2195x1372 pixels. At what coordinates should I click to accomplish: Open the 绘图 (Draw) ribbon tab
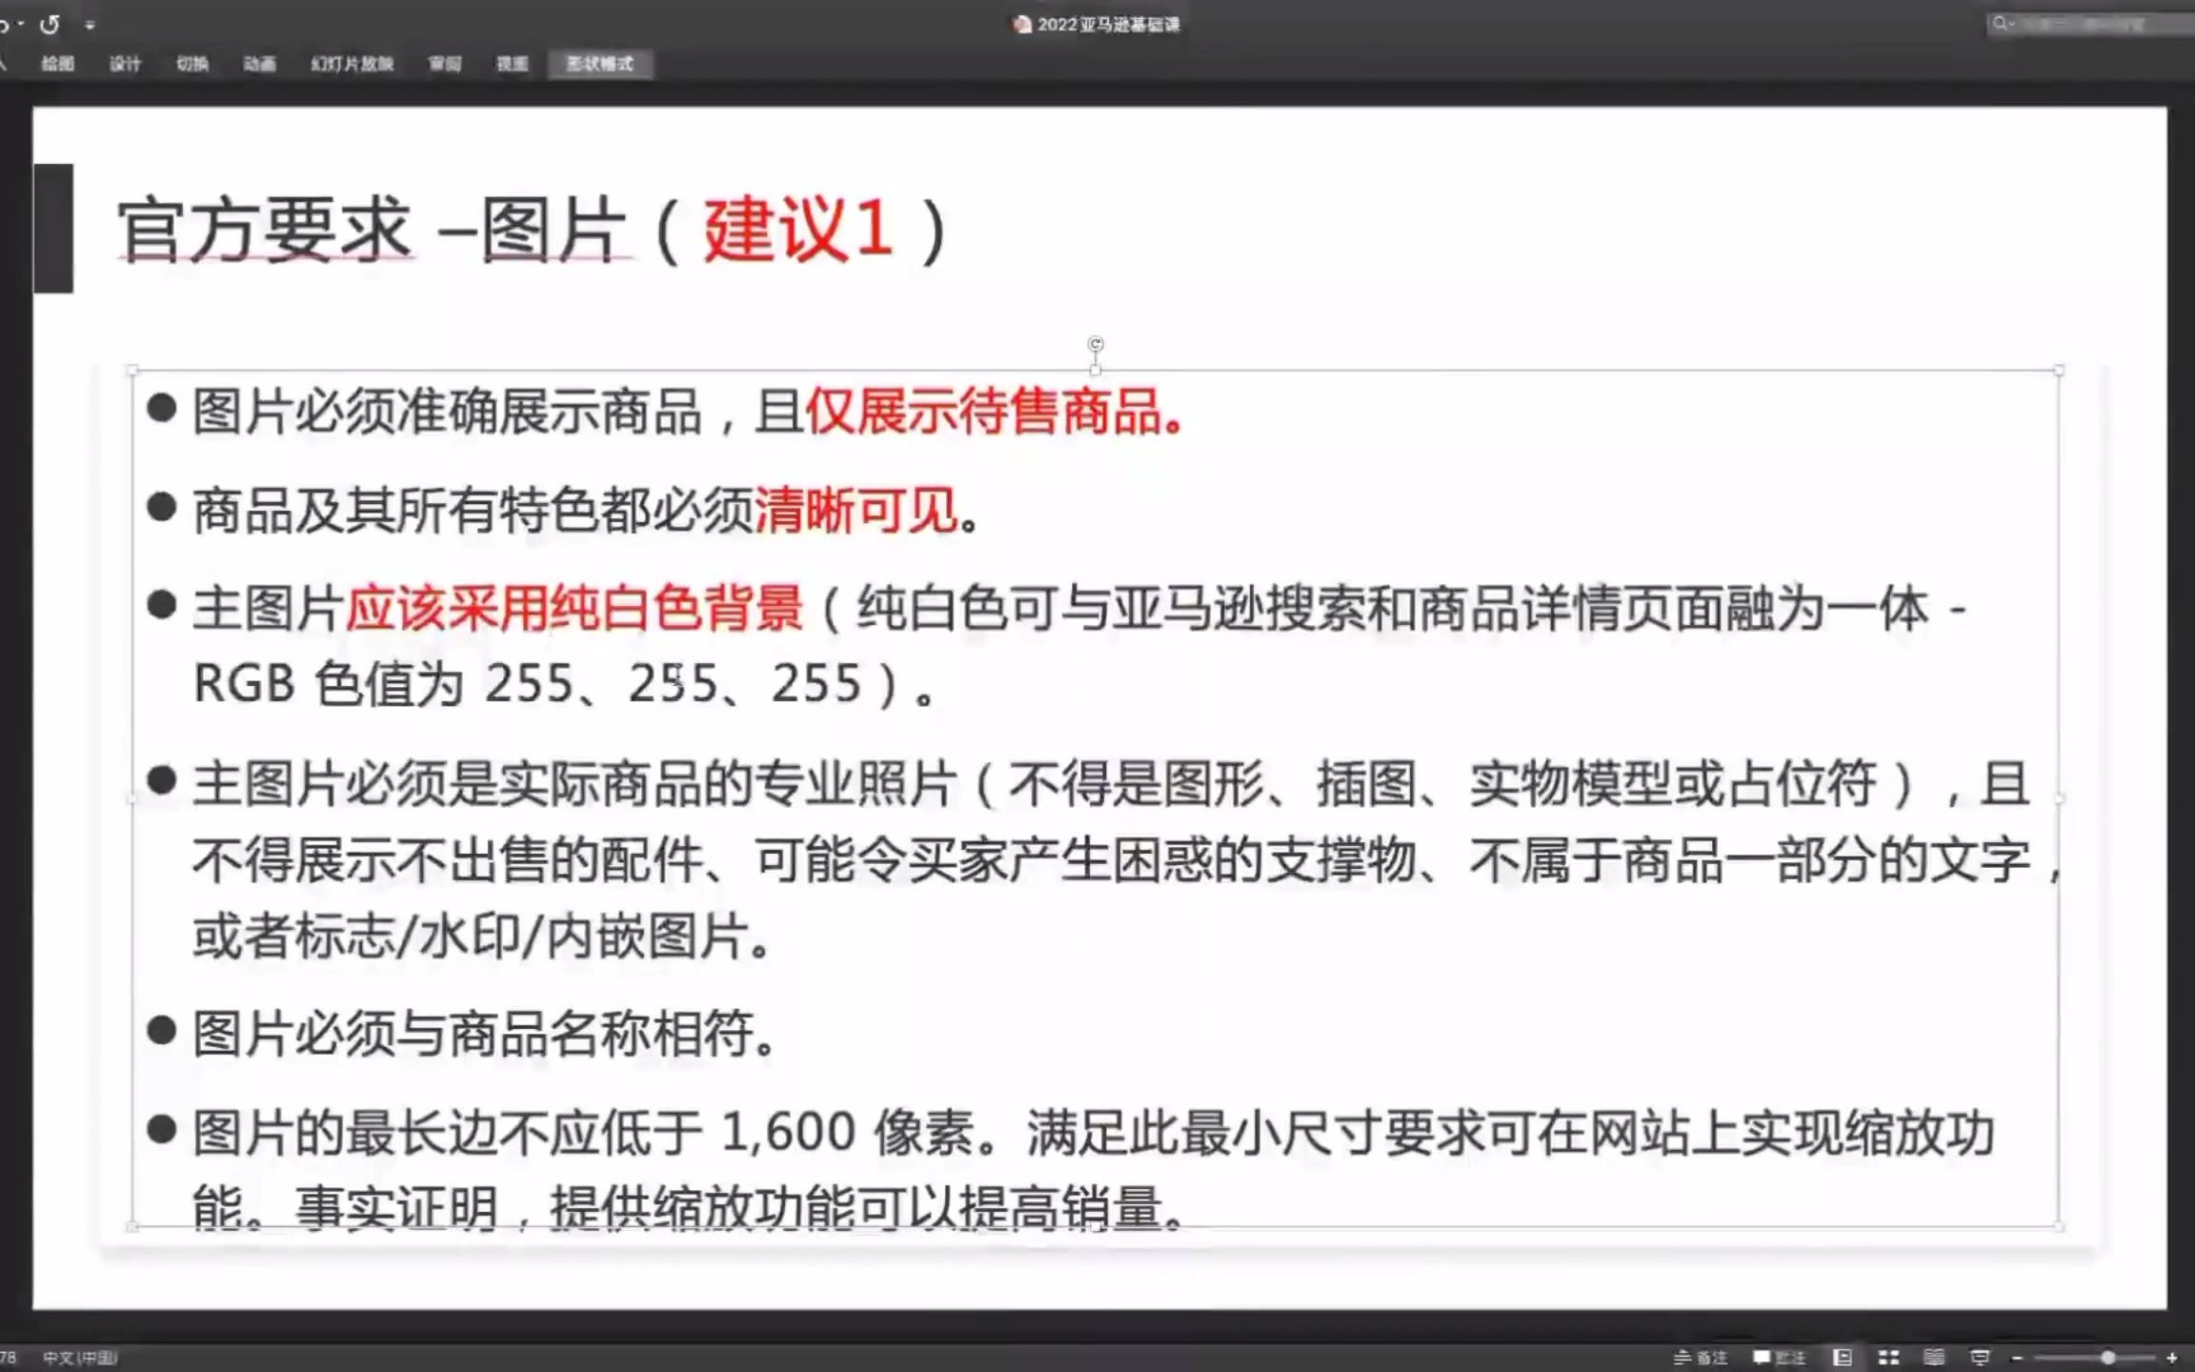[x=58, y=64]
